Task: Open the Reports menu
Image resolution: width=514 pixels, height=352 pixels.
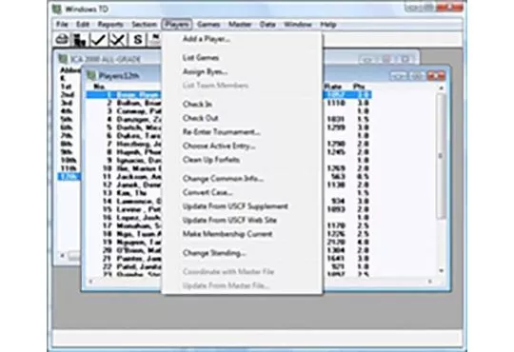Action: (110, 24)
